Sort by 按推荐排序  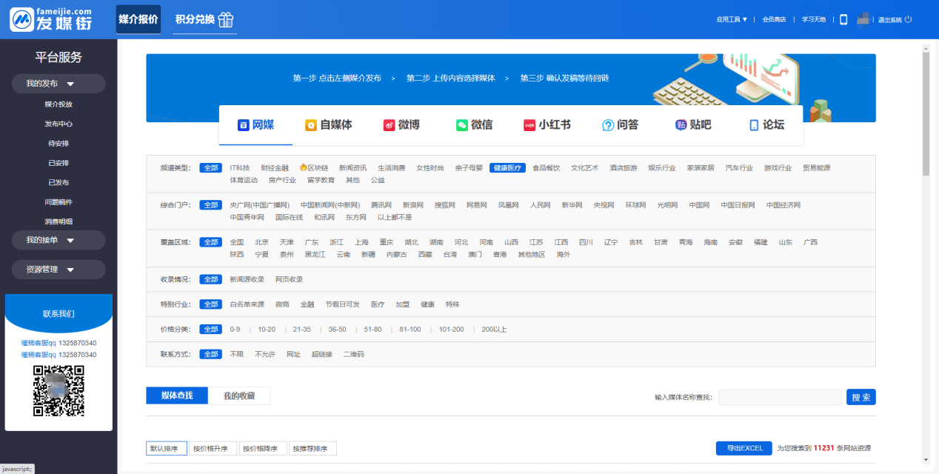pyautogui.click(x=313, y=448)
